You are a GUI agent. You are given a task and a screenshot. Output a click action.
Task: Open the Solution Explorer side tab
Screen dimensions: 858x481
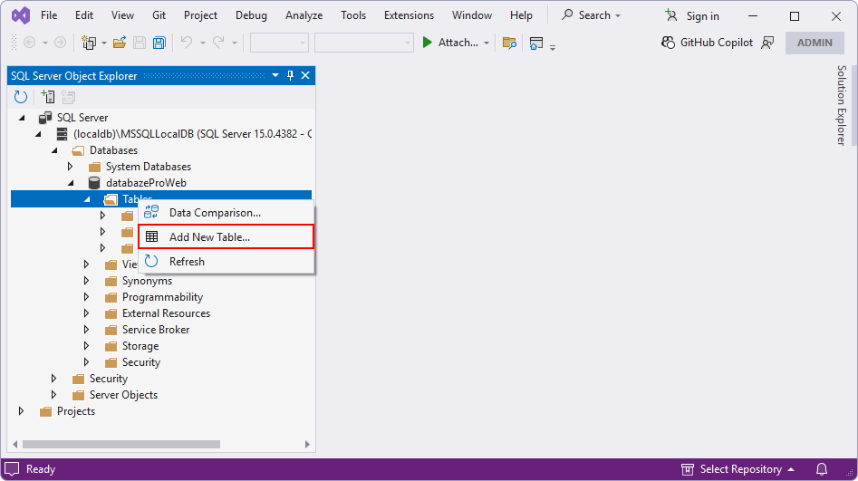coord(841,105)
